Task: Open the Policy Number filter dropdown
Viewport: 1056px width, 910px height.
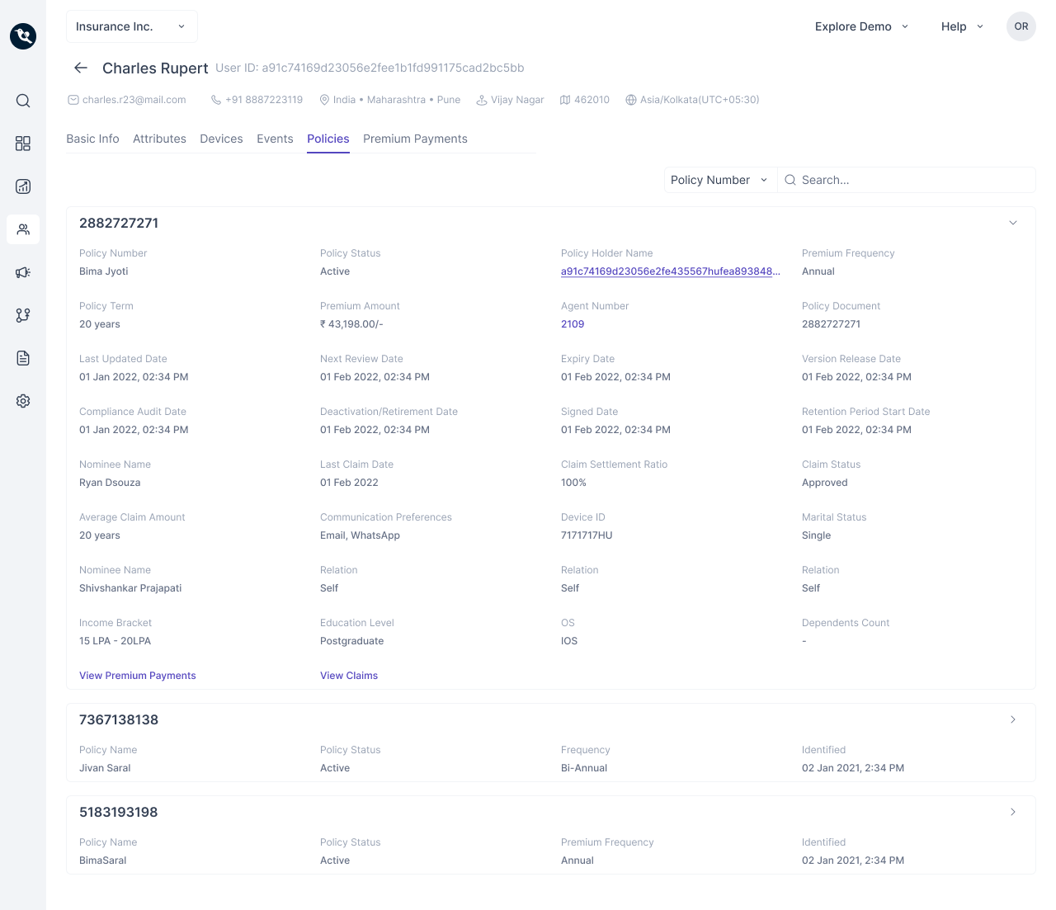Action: (x=719, y=180)
